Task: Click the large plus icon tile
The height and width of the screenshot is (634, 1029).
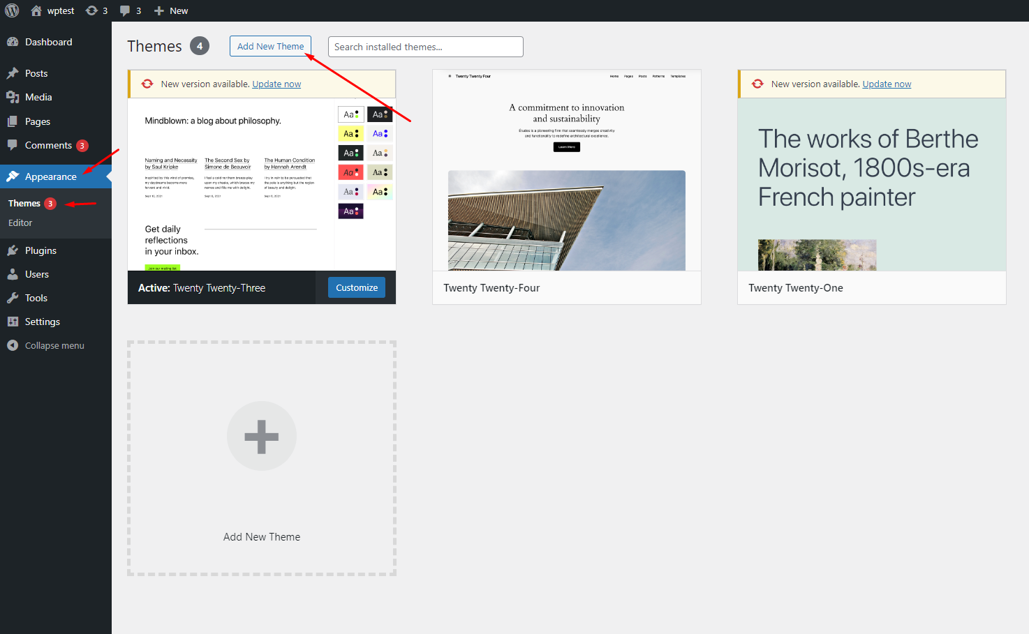Action: tap(262, 436)
